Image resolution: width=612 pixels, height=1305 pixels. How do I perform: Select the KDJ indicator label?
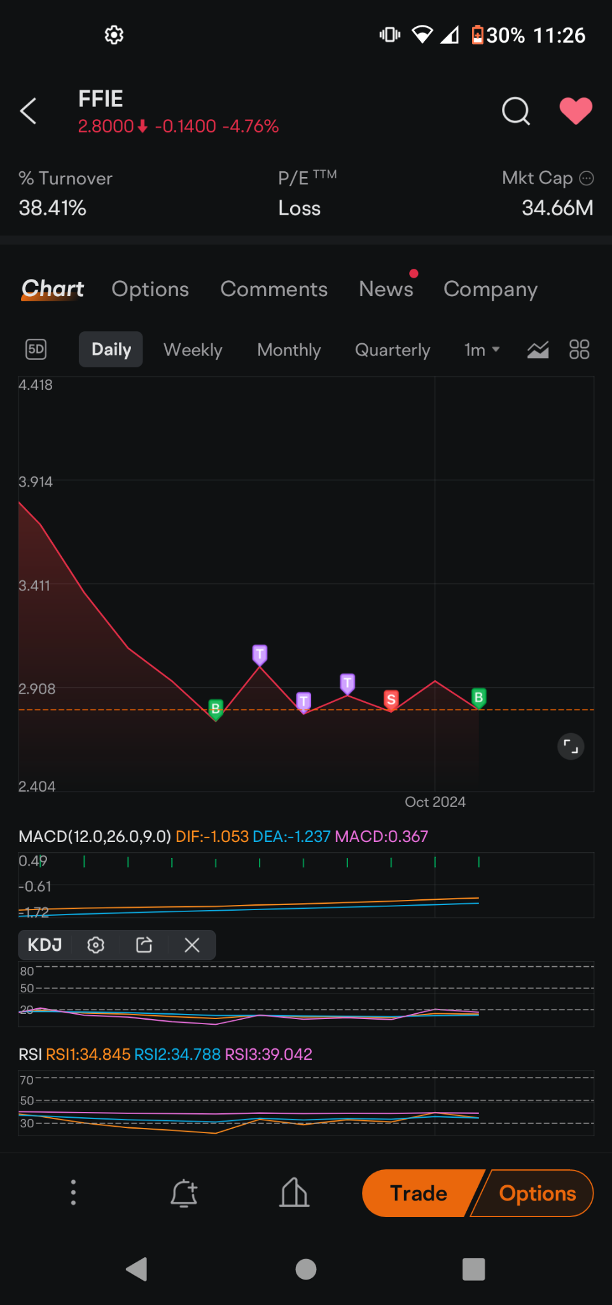click(45, 945)
